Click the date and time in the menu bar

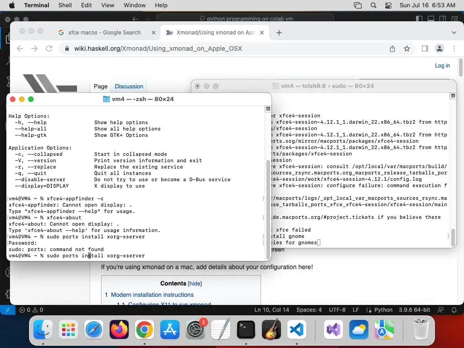coord(427,5)
